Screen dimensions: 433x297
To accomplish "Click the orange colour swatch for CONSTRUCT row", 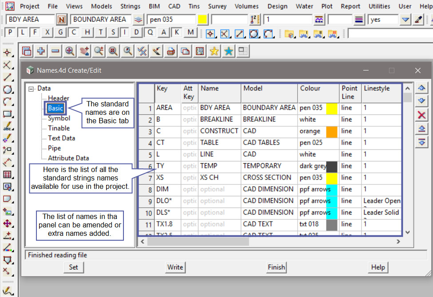I will (x=332, y=131).
